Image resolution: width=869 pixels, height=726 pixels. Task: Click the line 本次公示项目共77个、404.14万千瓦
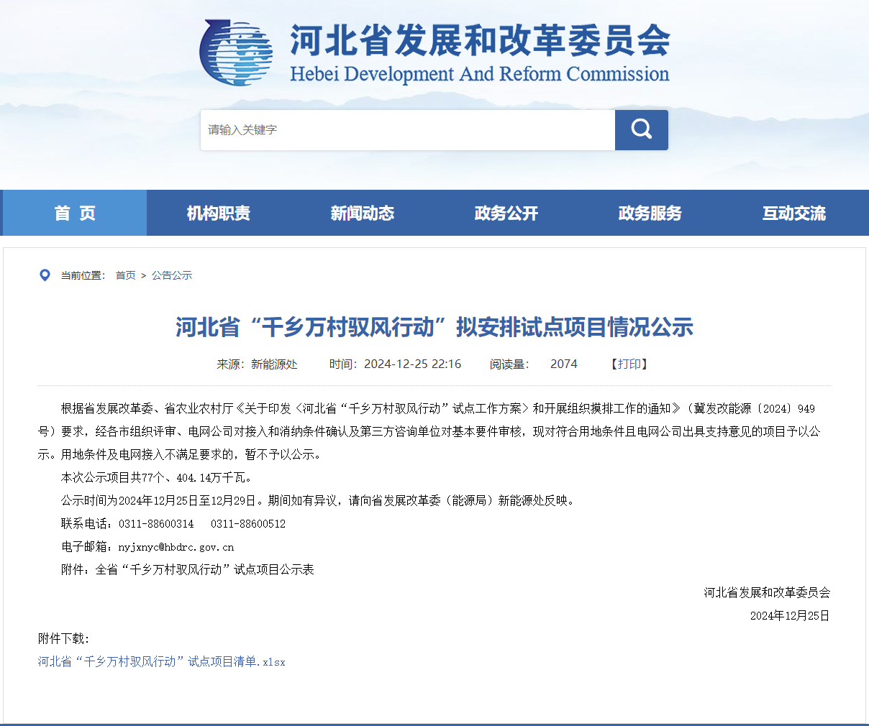point(157,477)
